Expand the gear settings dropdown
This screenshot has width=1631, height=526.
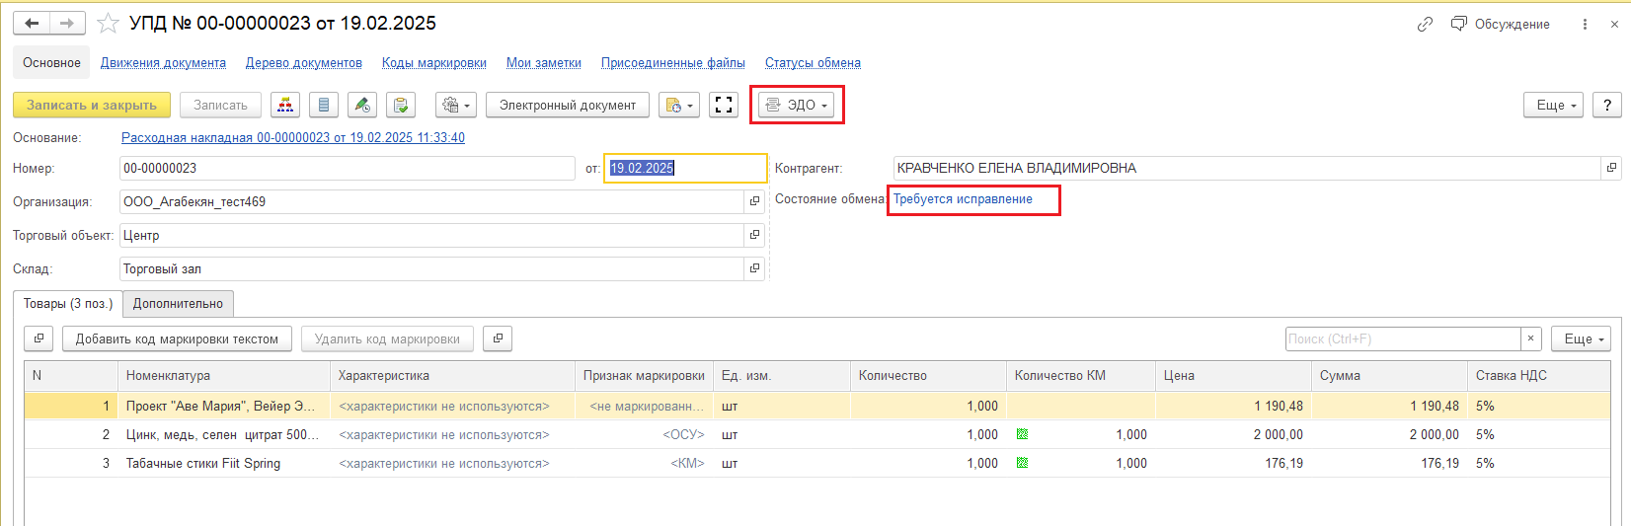pyautogui.click(x=455, y=105)
